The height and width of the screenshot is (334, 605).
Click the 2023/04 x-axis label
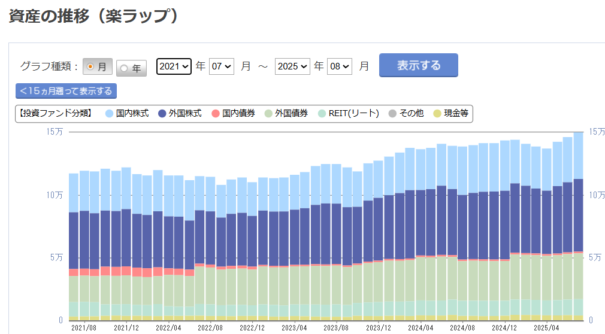[294, 328]
